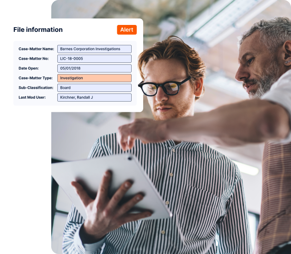
Task: Click the orange Alert button
Action: [x=127, y=30]
